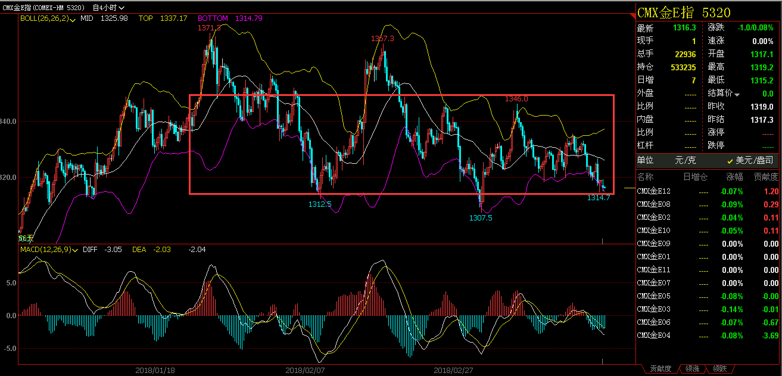Click the 最新 price value 1316.3
This screenshot has height=376, width=782.
tap(684, 28)
